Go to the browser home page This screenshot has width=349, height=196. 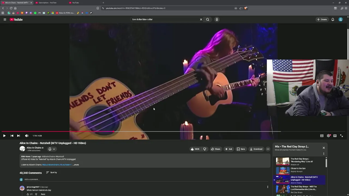[x=15, y=8]
